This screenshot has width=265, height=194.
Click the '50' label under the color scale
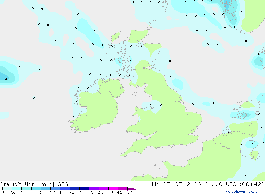(x=129, y=192)
